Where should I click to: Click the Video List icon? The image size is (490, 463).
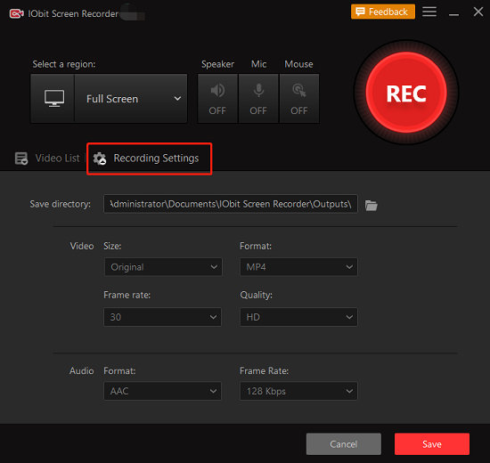tap(21, 158)
